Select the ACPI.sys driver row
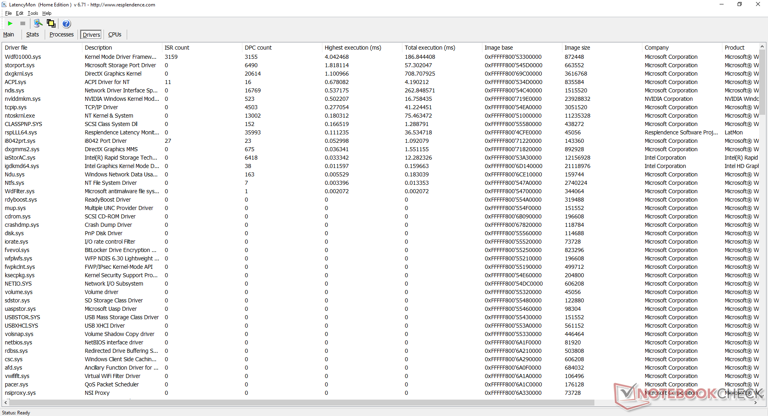 click(x=380, y=82)
